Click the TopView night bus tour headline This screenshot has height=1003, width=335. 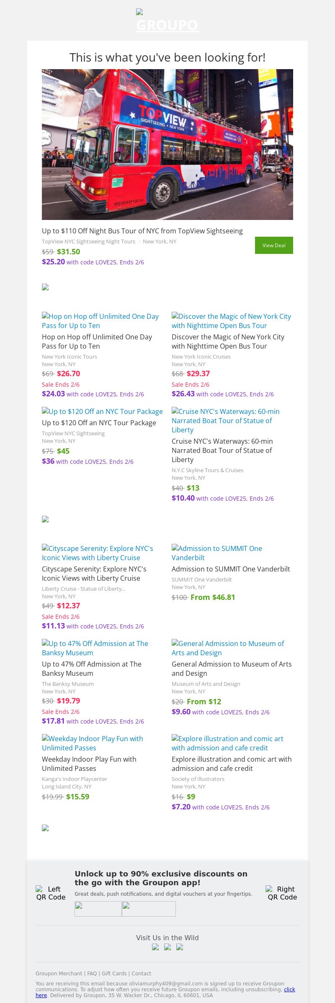(142, 231)
